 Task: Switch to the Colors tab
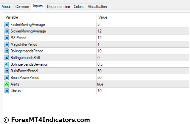tap(79, 7)
